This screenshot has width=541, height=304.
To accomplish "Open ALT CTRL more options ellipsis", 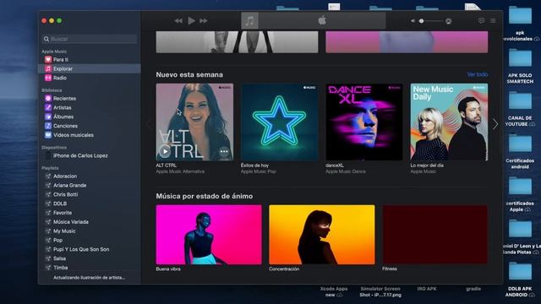I will tap(224, 151).
